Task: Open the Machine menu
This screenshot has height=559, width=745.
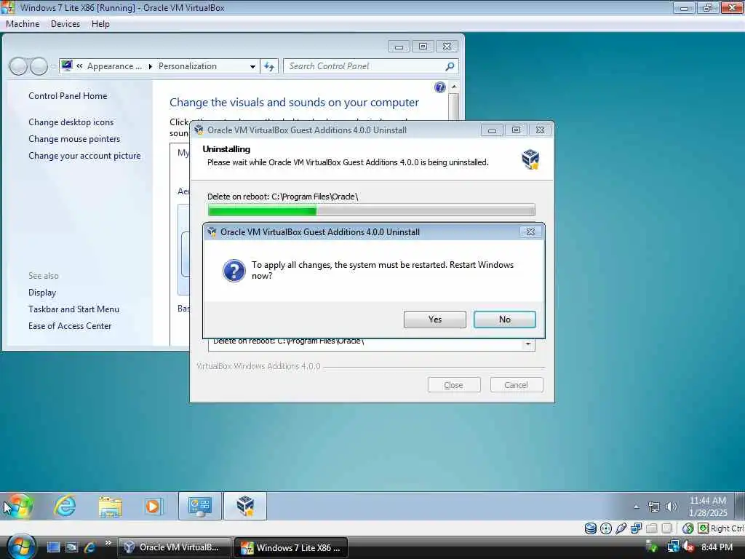Action: pos(23,24)
